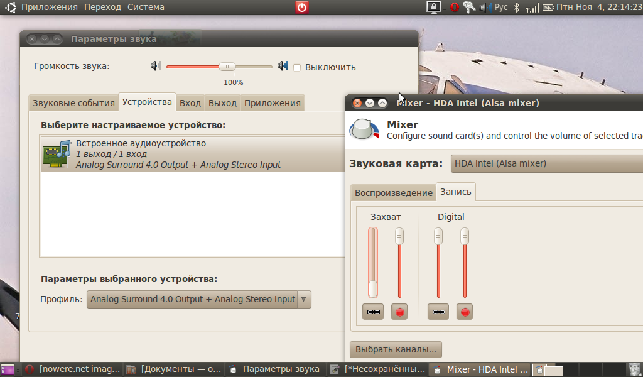Screen dimensions: 643x377
Task: Select the Встроенное аудиоустройство device row
Action: (192, 154)
